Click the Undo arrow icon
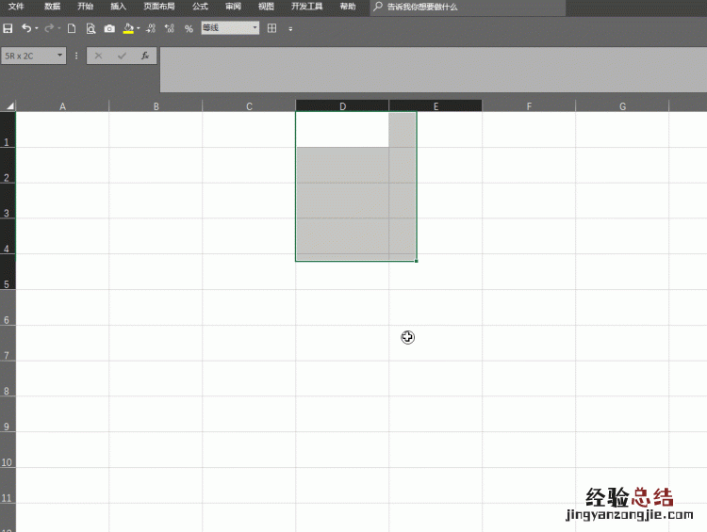707x532 pixels. [25, 28]
